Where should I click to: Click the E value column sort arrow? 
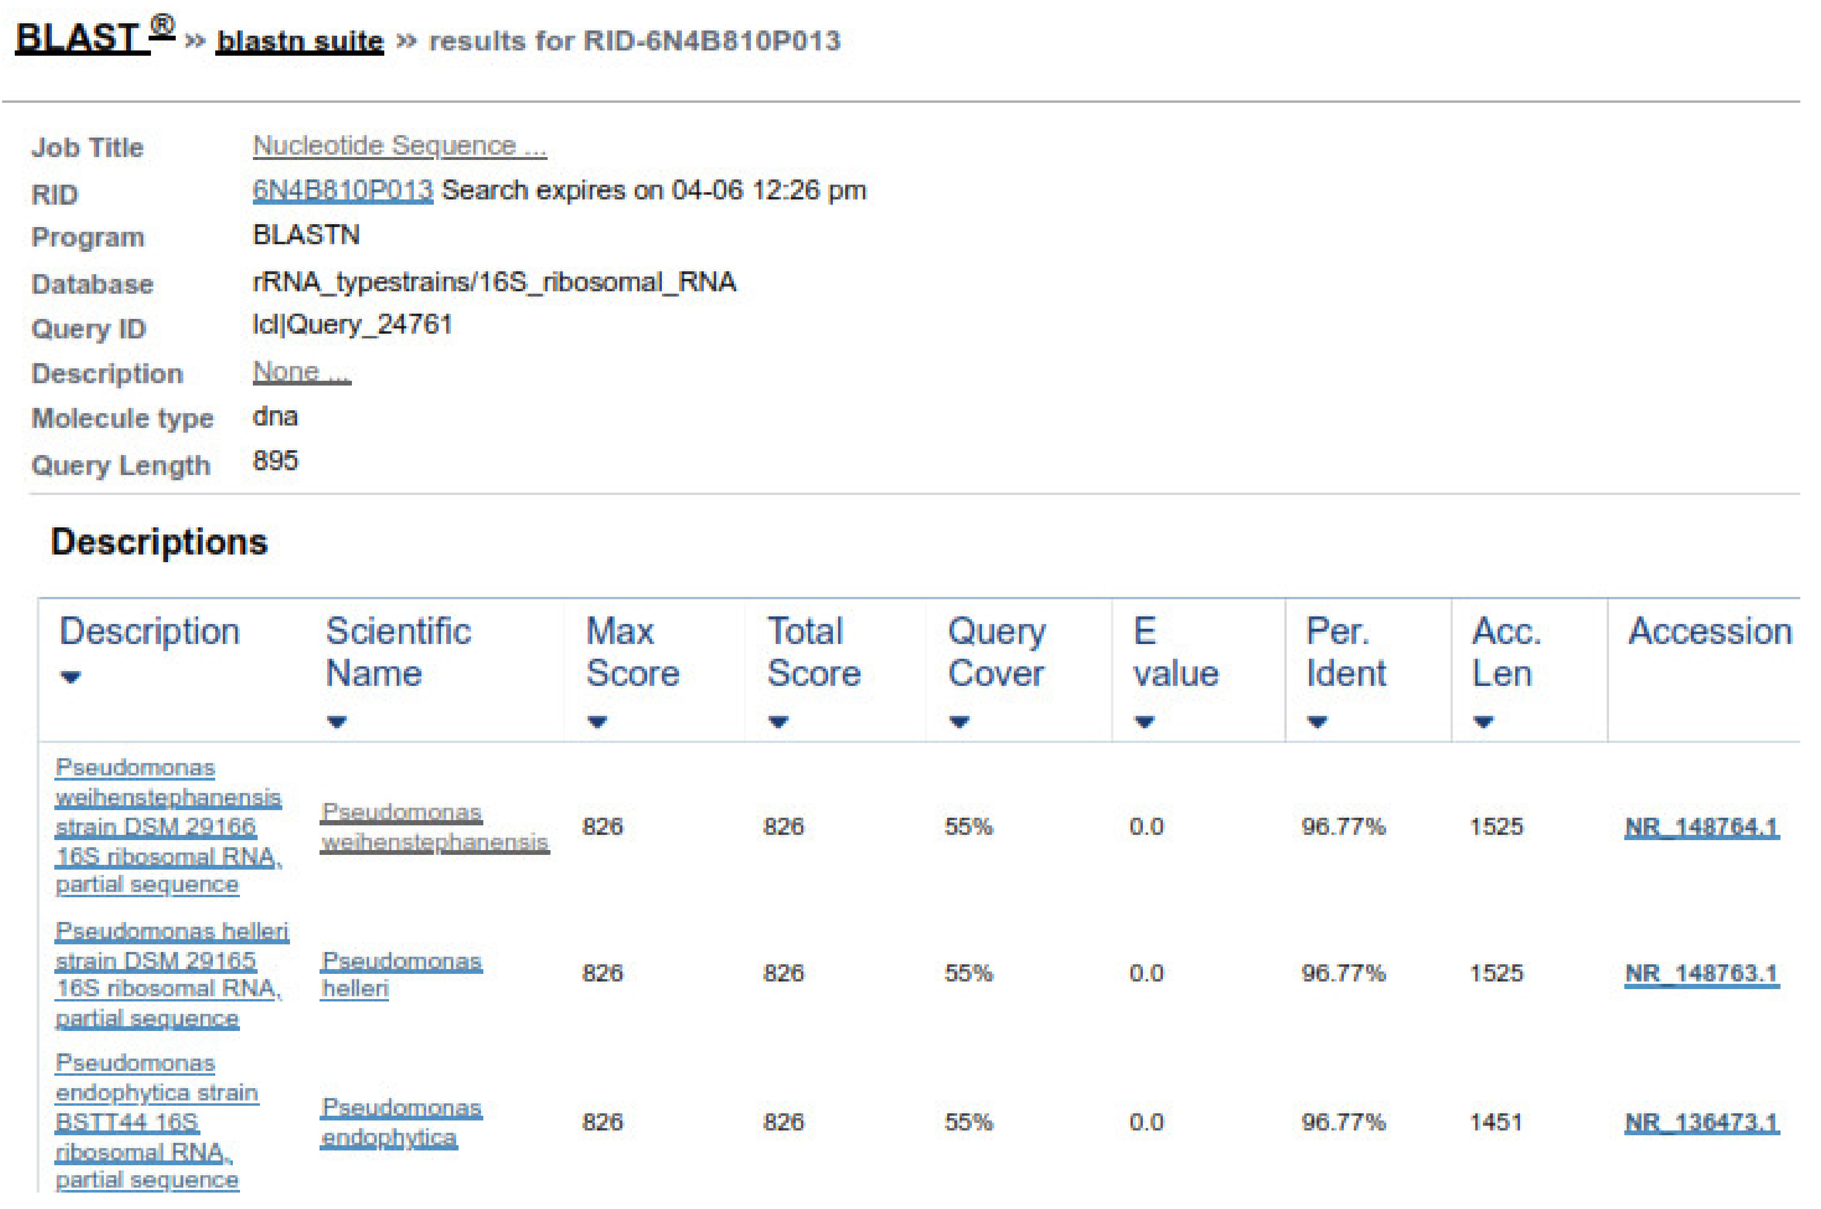pos(1144,723)
